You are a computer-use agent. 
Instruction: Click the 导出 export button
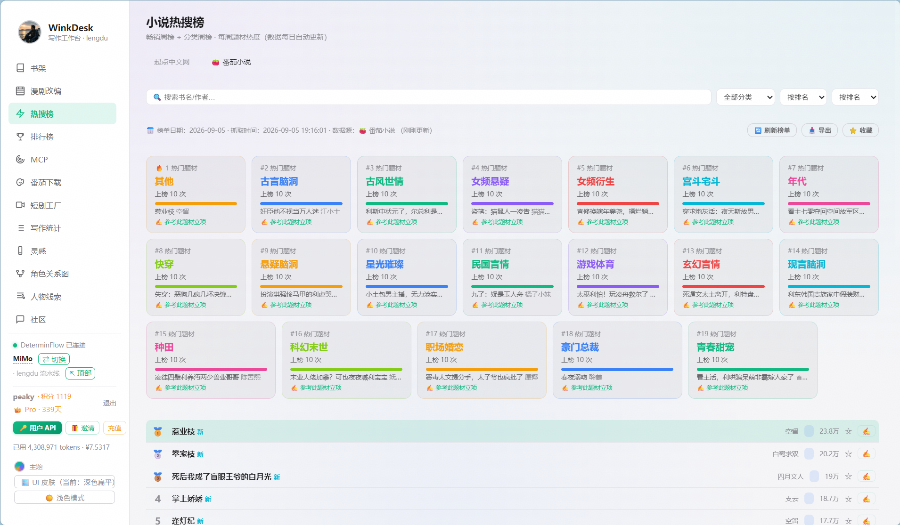(819, 130)
